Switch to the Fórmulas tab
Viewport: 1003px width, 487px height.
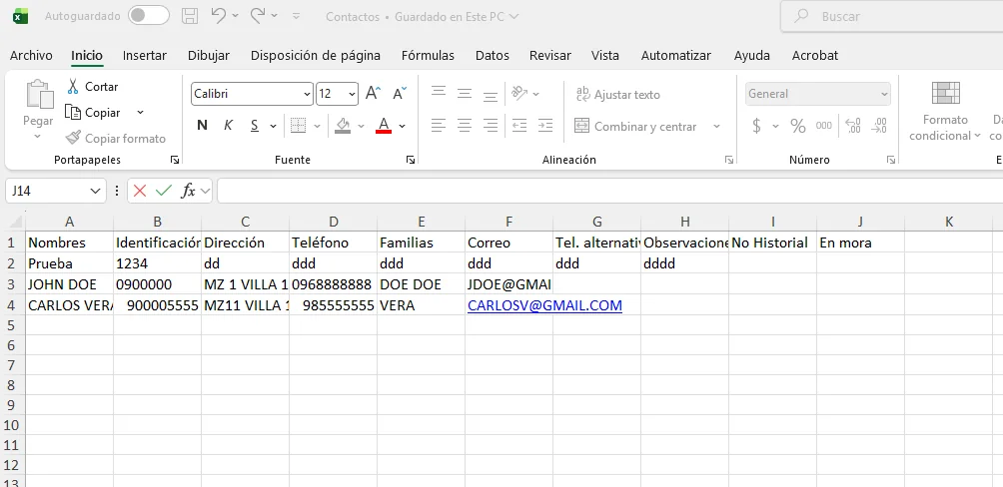click(428, 56)
